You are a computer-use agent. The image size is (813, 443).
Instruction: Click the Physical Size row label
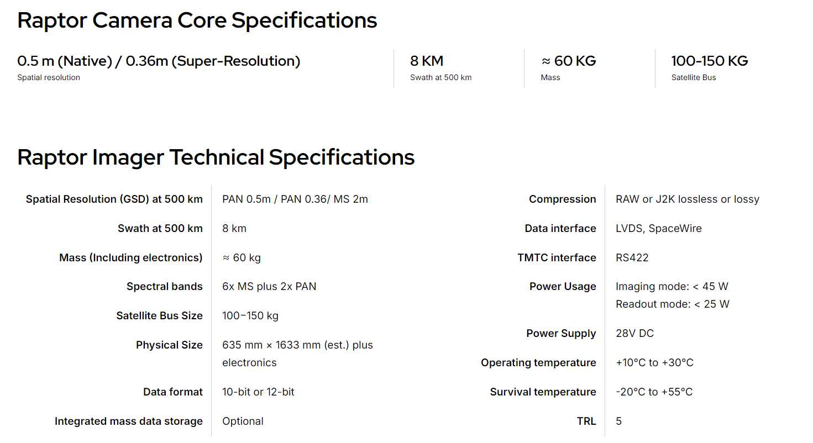170,345
